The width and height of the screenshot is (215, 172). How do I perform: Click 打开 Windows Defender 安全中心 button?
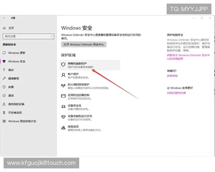pyautogui.click(x=84, y=44)
